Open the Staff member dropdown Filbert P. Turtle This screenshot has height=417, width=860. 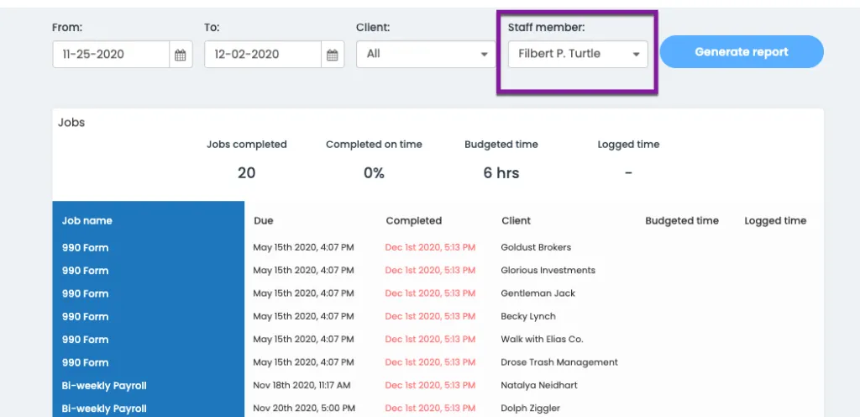(578, 55)
